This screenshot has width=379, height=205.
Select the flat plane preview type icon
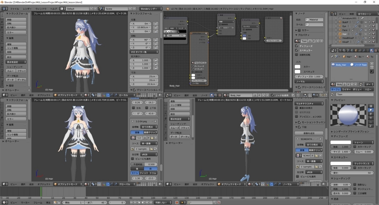371,106
